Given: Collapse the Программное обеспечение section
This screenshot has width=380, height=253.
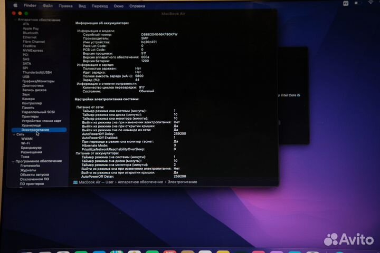Looking at the screenshot, I should pyautogui.click(x=13, y=161).
